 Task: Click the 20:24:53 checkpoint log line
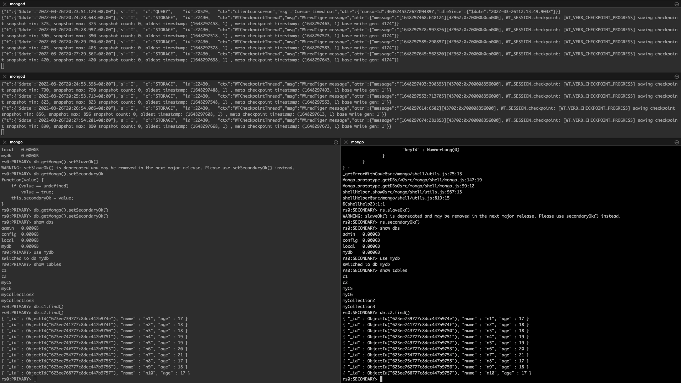coord(339,87)
